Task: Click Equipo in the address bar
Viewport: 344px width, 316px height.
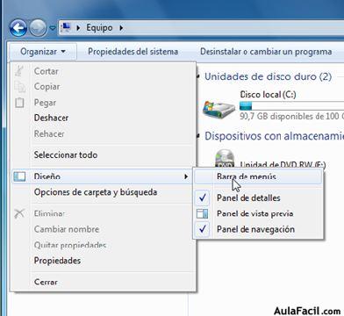Action: point(99,28)
